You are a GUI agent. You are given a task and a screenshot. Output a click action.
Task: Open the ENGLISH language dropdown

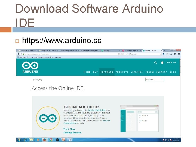(155, 79)
